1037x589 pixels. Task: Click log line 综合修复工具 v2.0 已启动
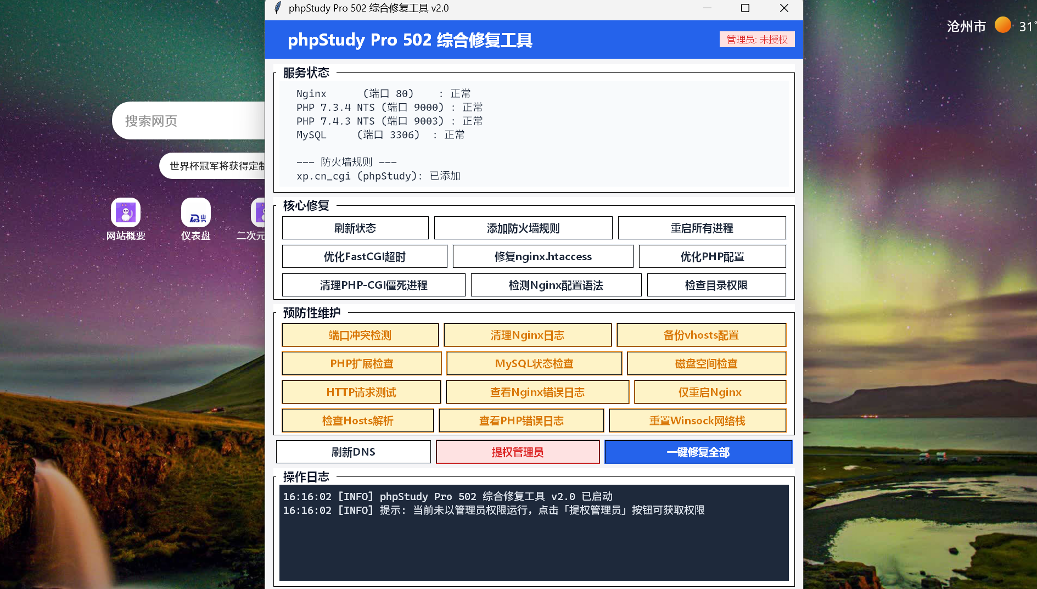pyautogui.click(x=447, y=496)
